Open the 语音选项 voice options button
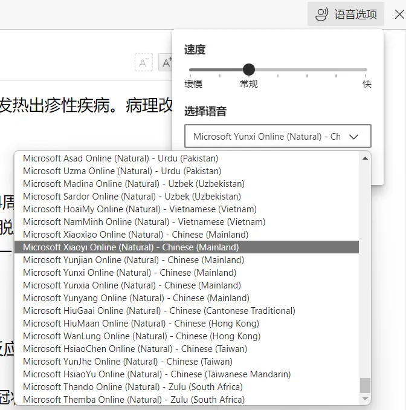The height and width of the screenshot is (410, 406). point(346,14)
